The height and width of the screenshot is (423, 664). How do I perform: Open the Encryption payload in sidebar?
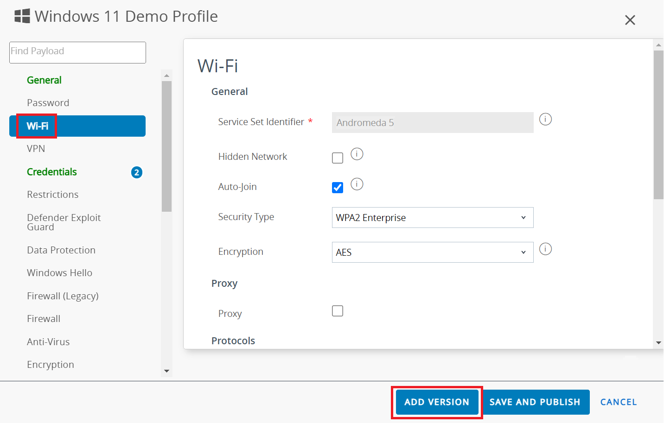(x=51, y=365)
